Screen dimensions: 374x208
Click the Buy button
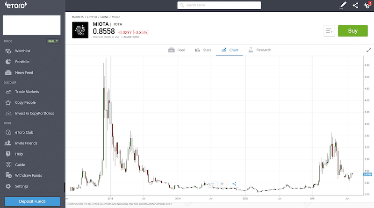[x=353, y=31]
